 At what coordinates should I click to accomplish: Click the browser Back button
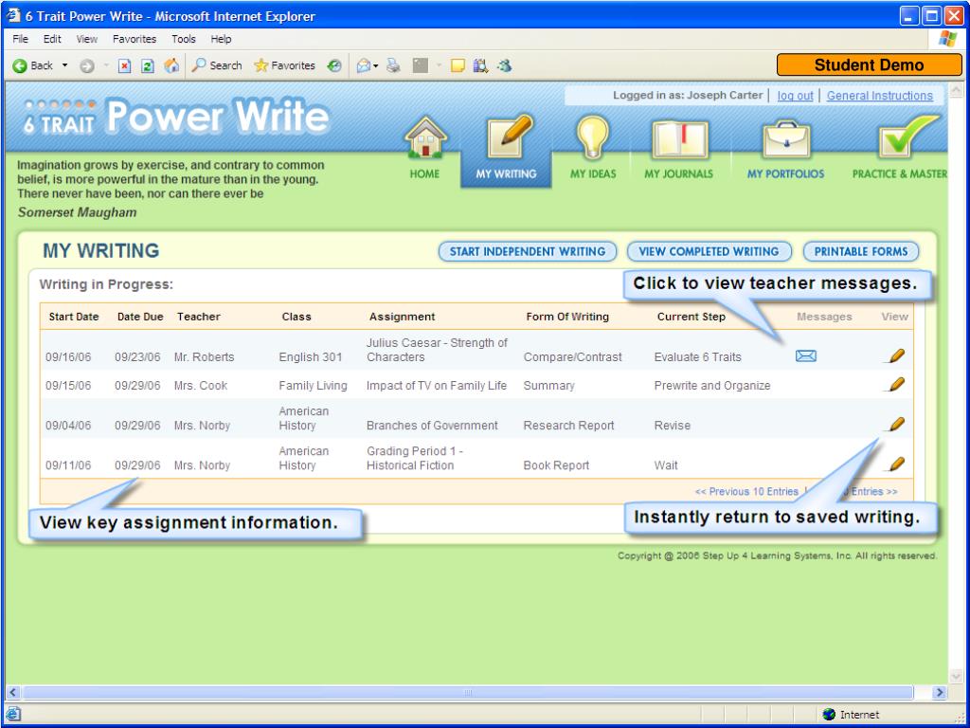[33, 65]
